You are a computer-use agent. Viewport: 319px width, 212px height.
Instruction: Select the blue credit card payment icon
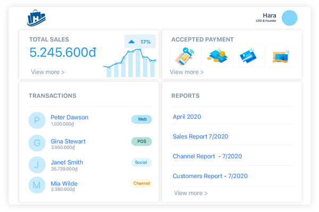pyautogui.click(x=248, y=56)
